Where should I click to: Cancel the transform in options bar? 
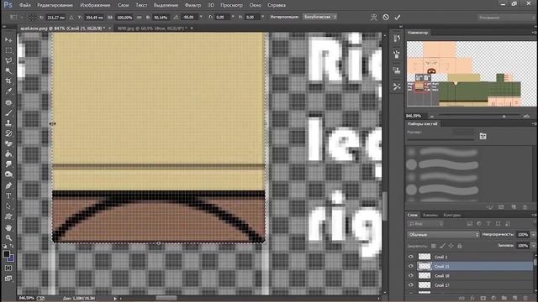[x=386, y=17]
